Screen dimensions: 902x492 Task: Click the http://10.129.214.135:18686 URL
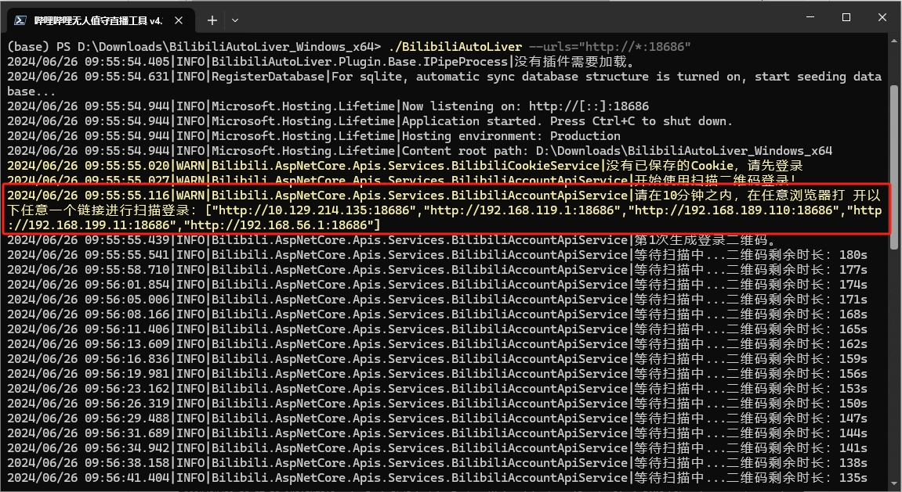tap(313, 210)
